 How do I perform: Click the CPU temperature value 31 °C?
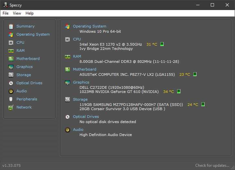(x=152, y=44)
